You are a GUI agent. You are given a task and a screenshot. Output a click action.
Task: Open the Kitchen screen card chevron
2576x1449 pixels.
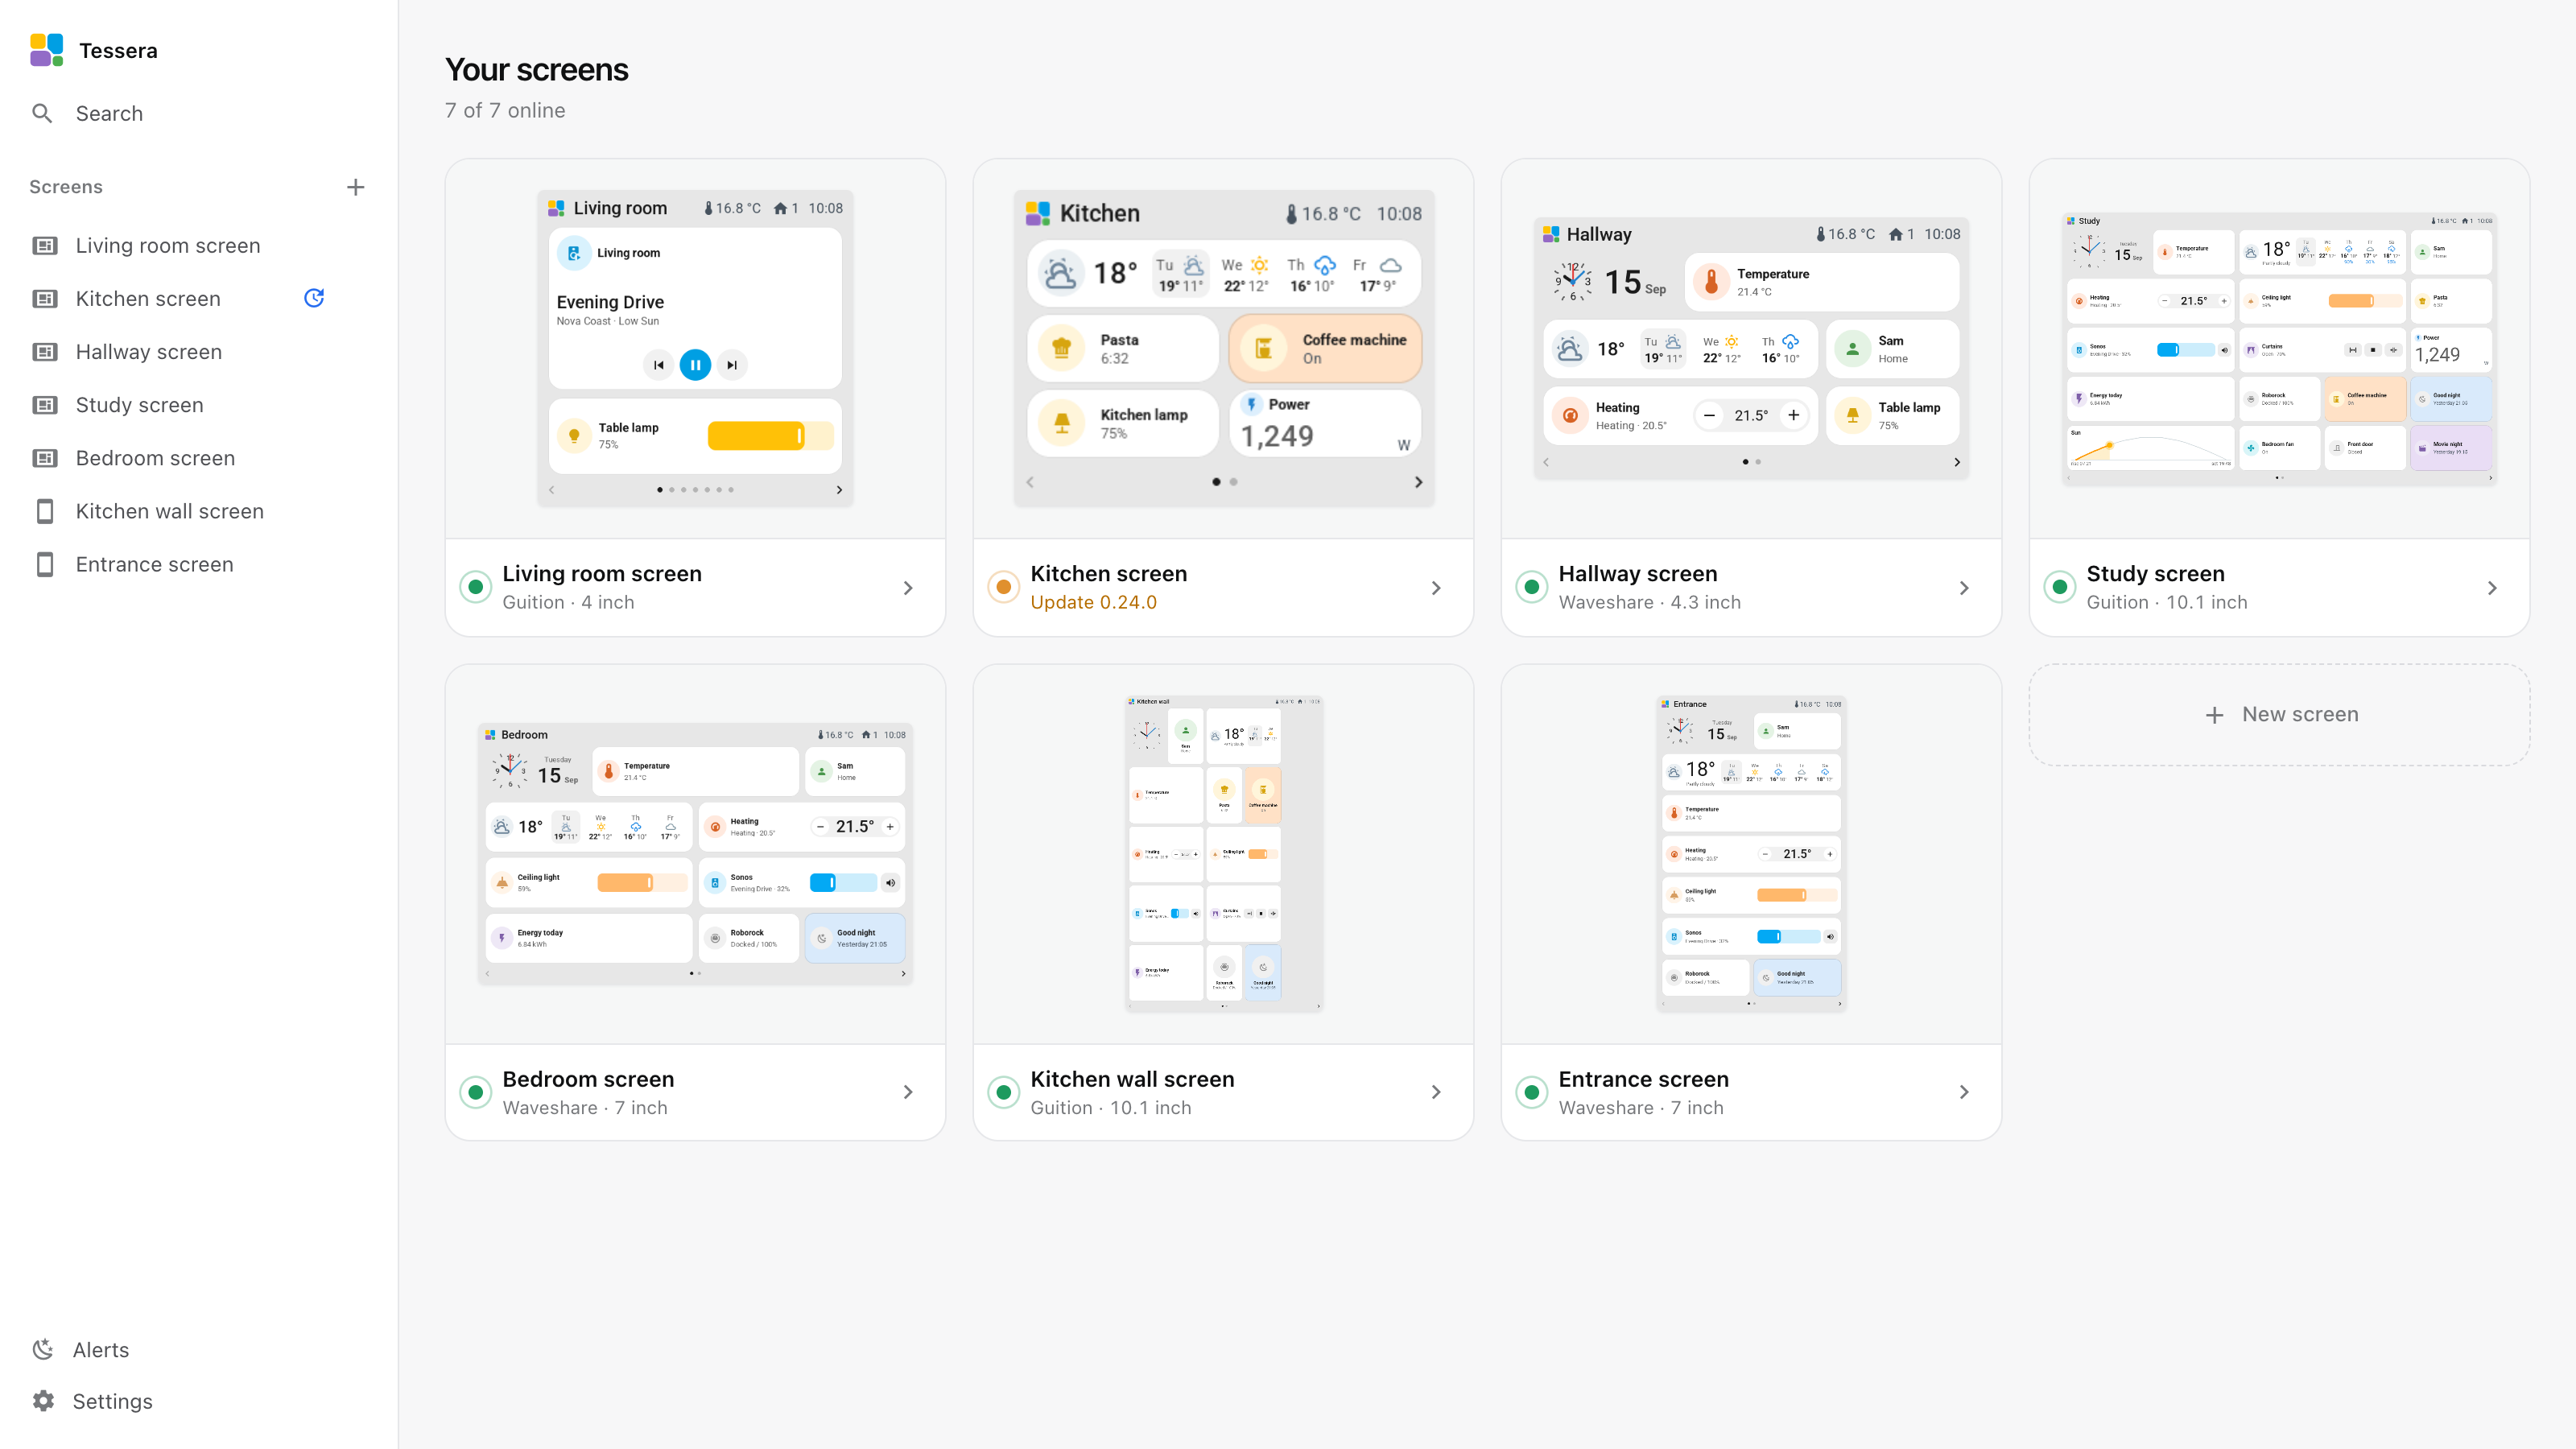(x=1436, y=588)
